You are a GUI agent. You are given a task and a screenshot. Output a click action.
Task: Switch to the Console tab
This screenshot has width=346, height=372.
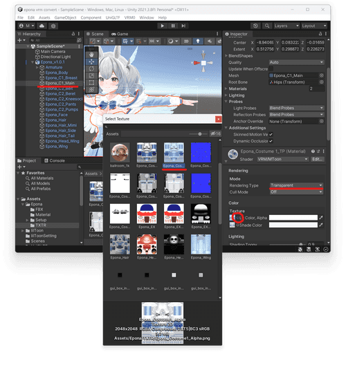tap(55, 160)
